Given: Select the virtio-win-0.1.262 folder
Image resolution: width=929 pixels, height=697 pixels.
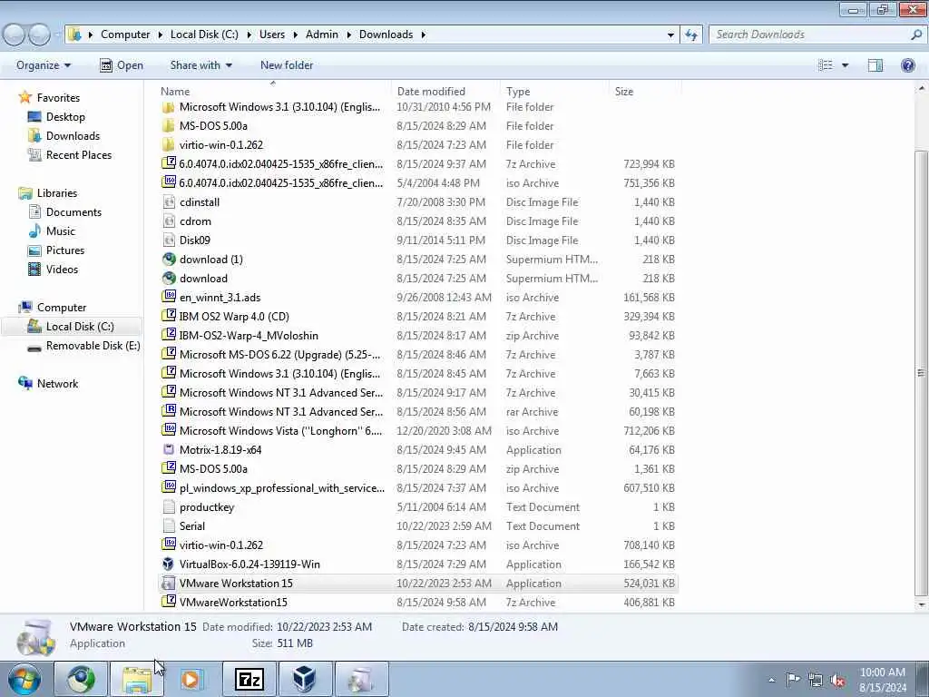Looking at the screenshot, I should [417, 144].
